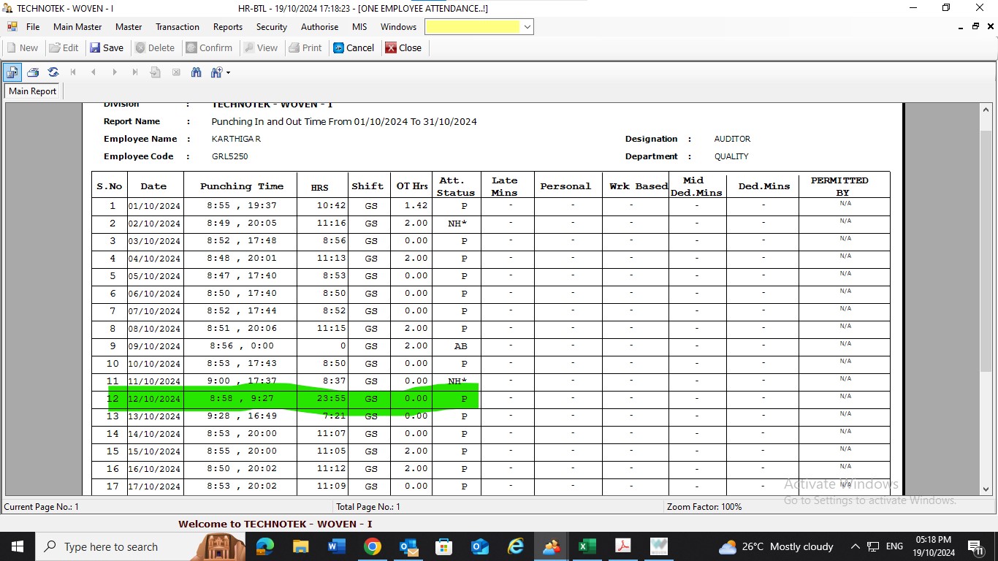Viewport: 998px width, 561px height.
Task: Open the Authorise menu
Action: 319,27
